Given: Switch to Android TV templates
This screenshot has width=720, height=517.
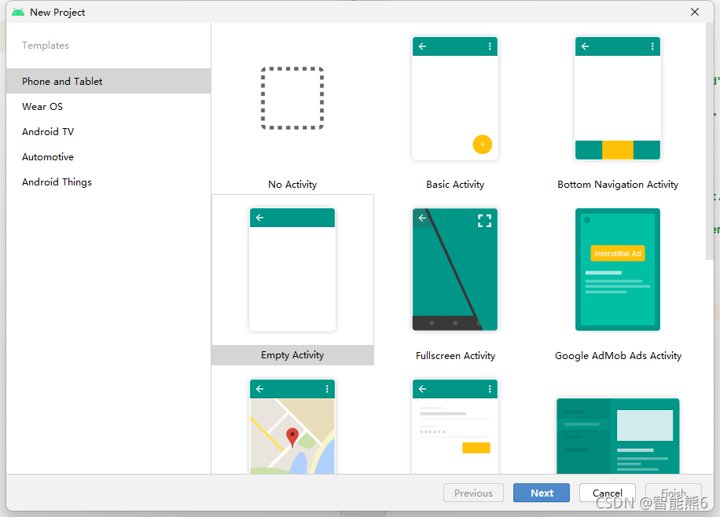Looking at the screenshot, I should [108, 132].
